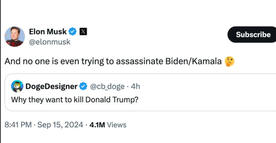Click the blue verified badge beside Elon Musk

pyautogui.click(x=73, y=31)
